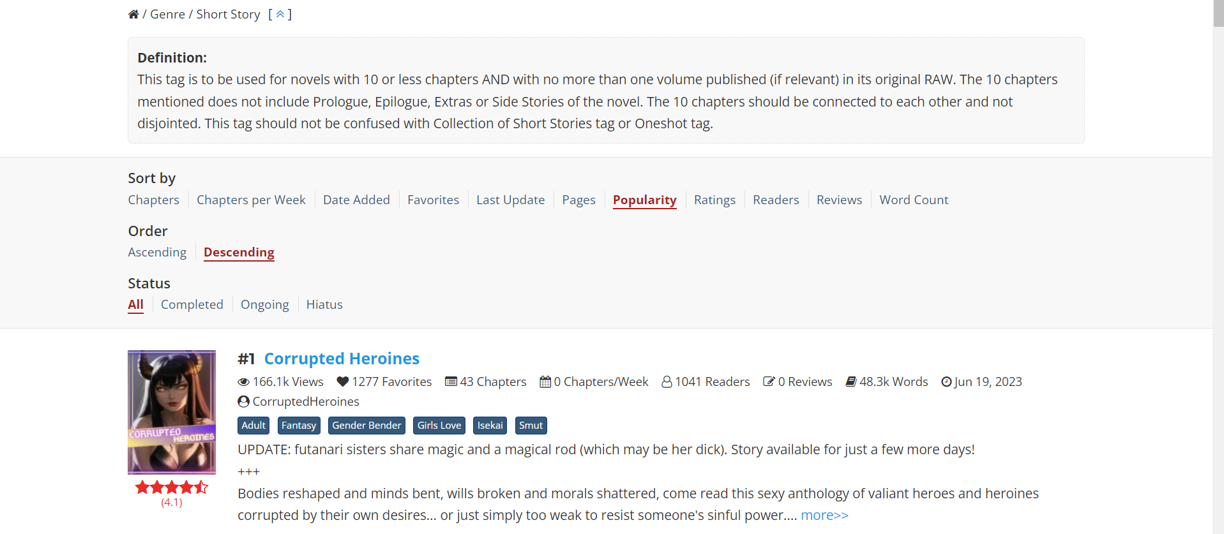1224x534 pixels.
Task: Click the chapters list icon
Action: click(451, 382)
